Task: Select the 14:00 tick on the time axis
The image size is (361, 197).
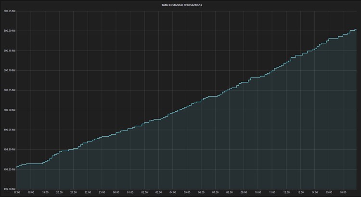Action: point(315,192)
